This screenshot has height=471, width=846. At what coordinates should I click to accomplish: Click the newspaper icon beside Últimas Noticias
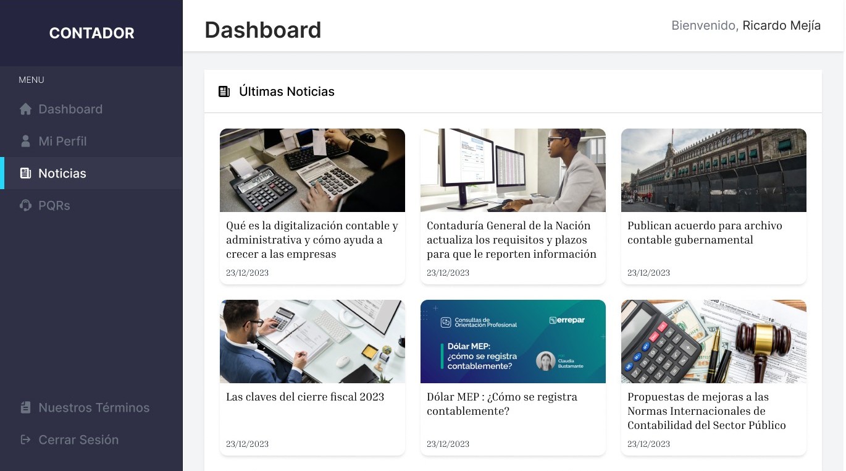(224, 91)
